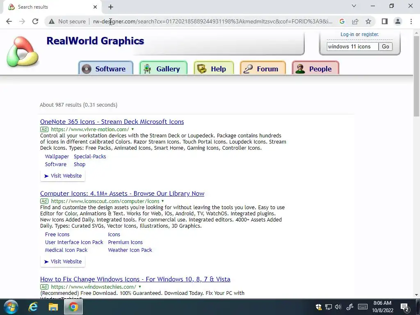Viewport: 420px width, 315px height.
Task: Open the tab search chevron
Action: [354, 6]
